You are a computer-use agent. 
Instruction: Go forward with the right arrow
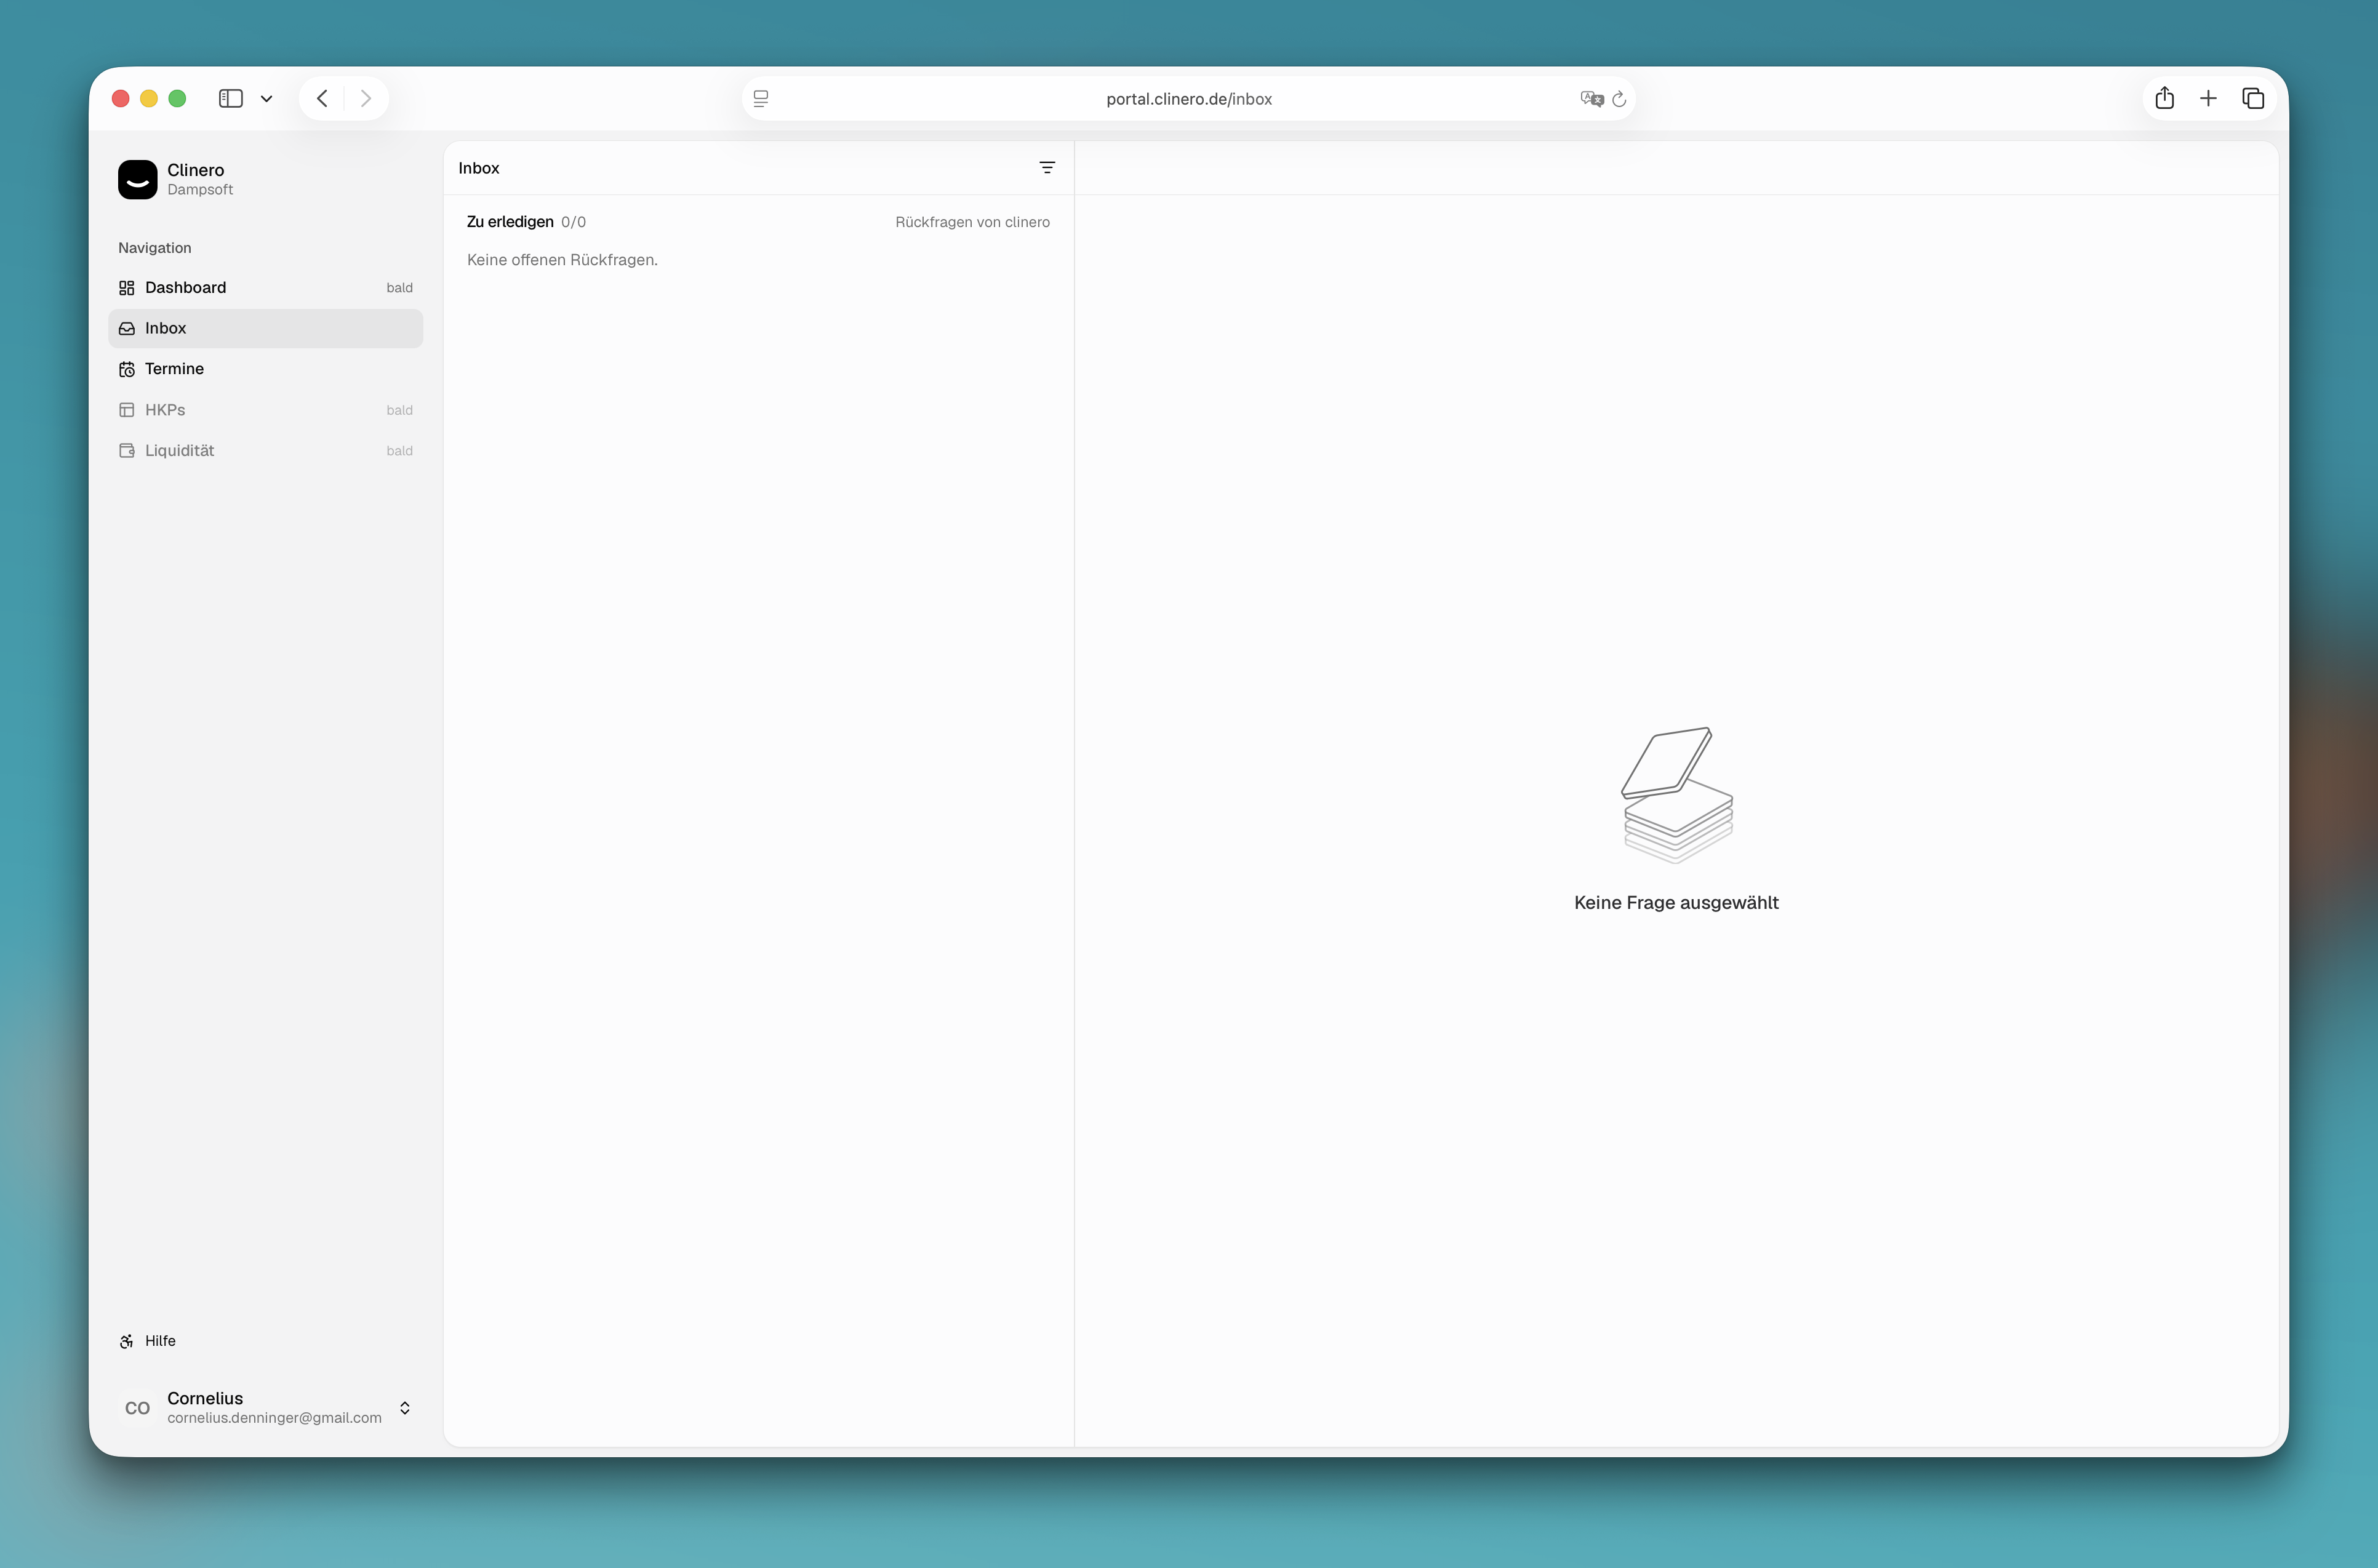[x=366, y=98]
